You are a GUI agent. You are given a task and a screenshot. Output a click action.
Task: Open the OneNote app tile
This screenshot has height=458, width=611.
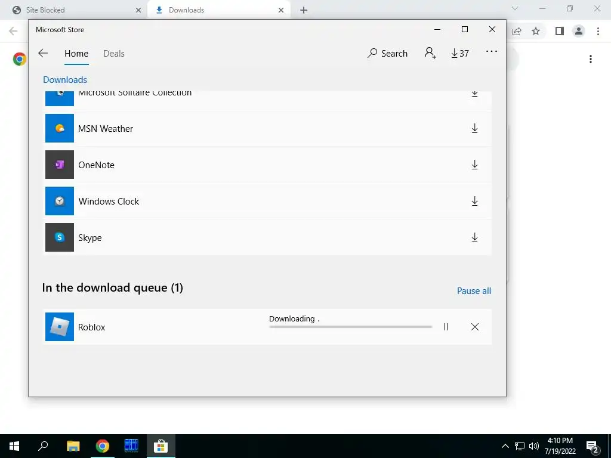60,165
